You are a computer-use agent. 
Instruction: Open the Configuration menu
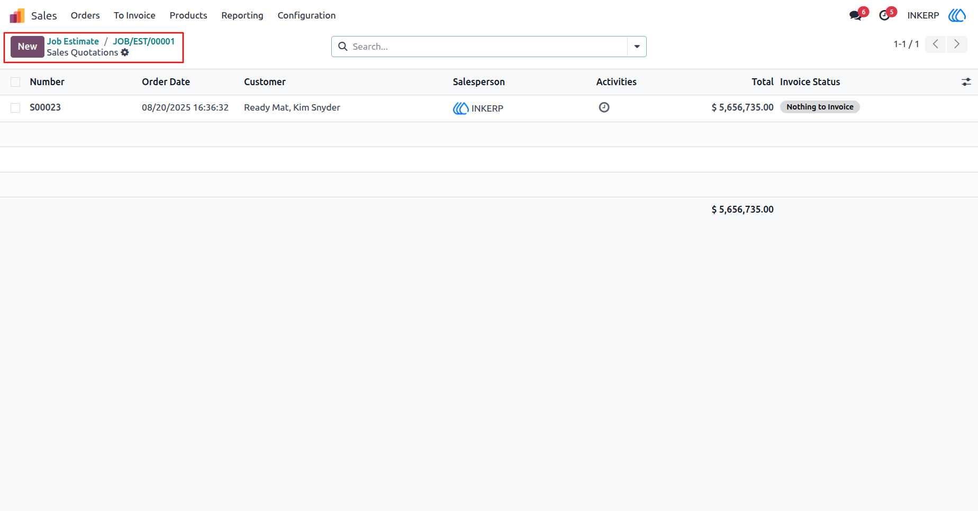pos(306,15)
